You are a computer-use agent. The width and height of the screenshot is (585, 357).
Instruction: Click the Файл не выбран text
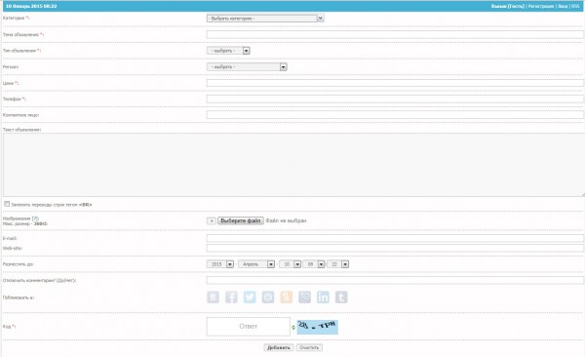pos(286,220)
